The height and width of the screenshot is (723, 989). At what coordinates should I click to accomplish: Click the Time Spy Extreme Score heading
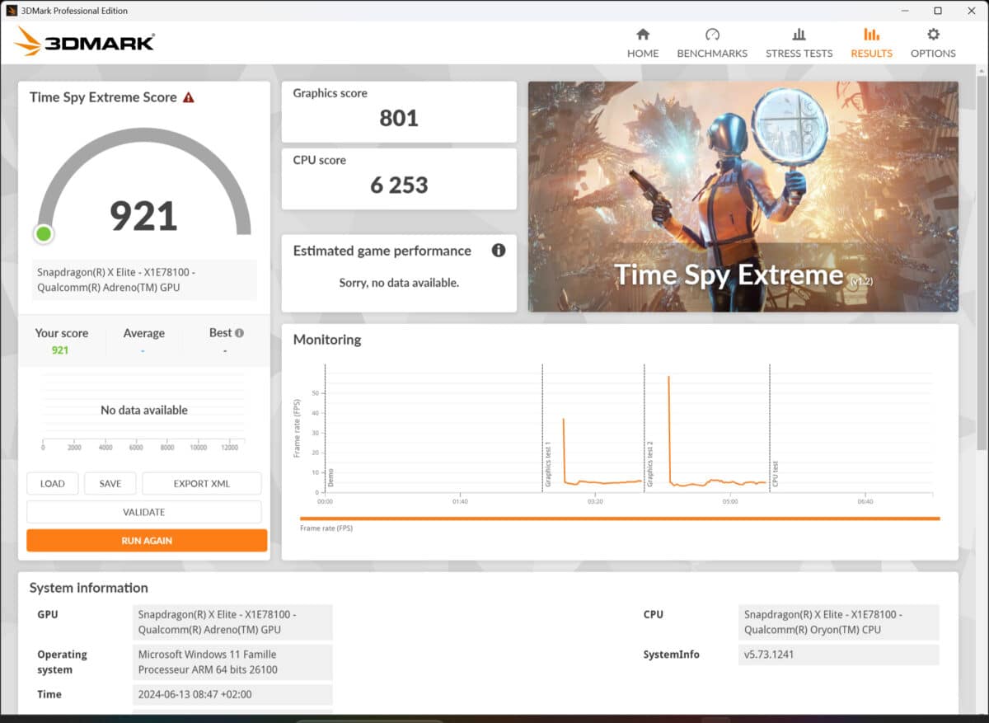[103, 97]
